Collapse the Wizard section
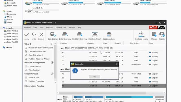Image resolution: width=181 pixels, height=102 pixels. pyautogui.click(x=52, y=44)
